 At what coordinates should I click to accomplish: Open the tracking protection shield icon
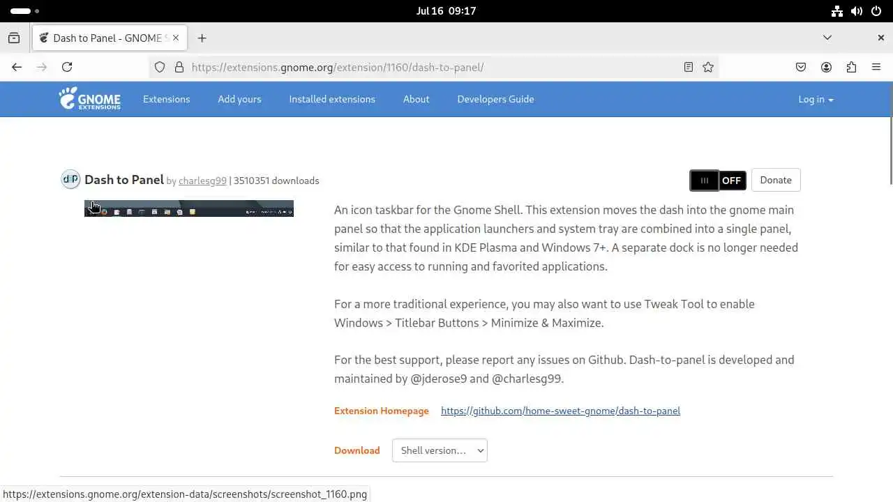tap(160, 67)
